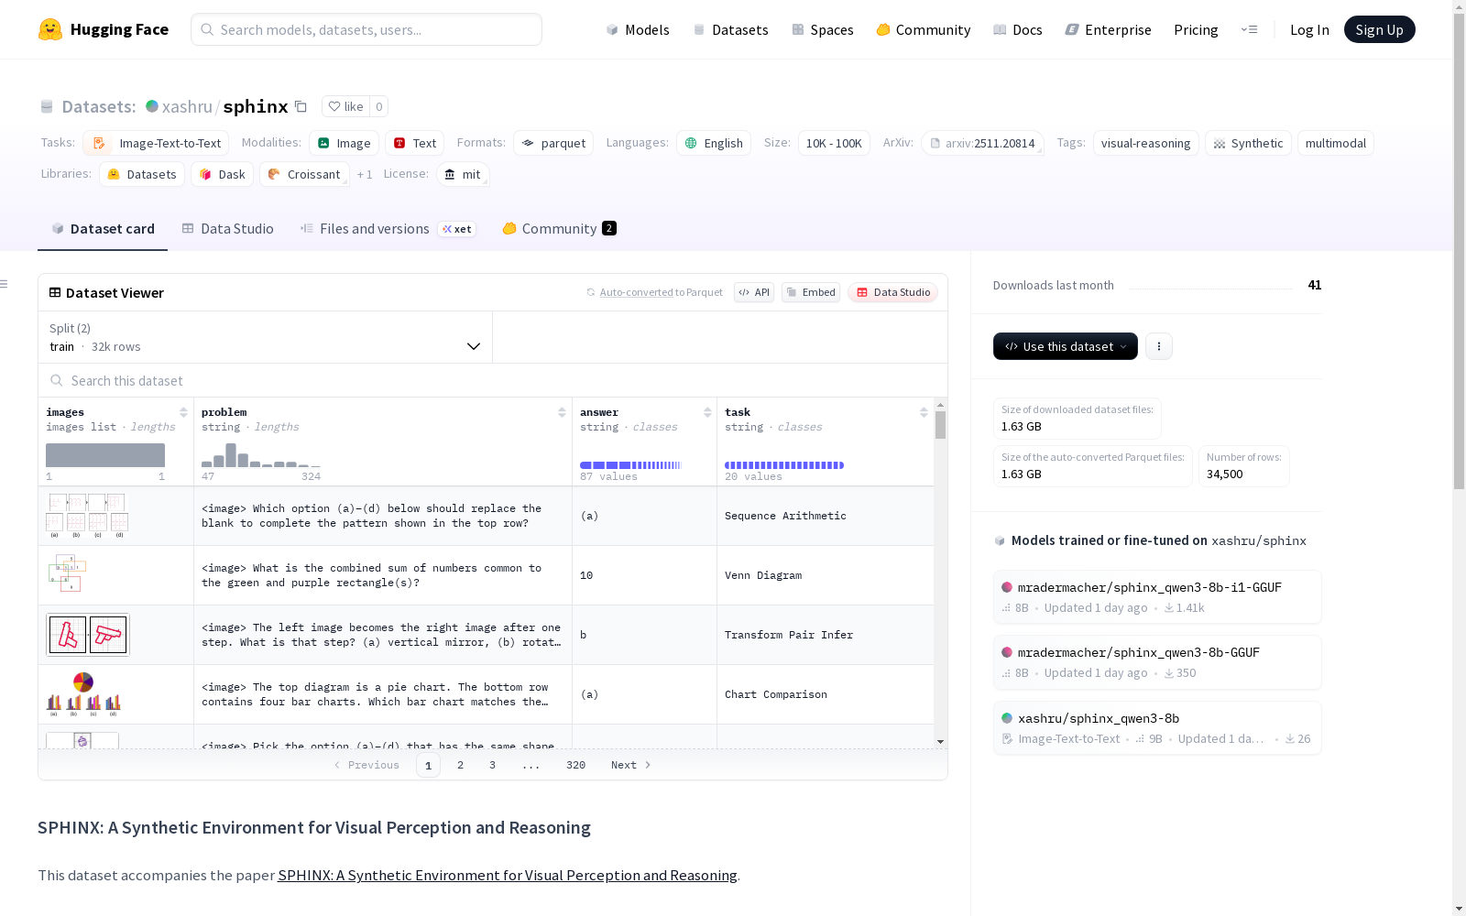Sort by the problem column

pos(562,412)
